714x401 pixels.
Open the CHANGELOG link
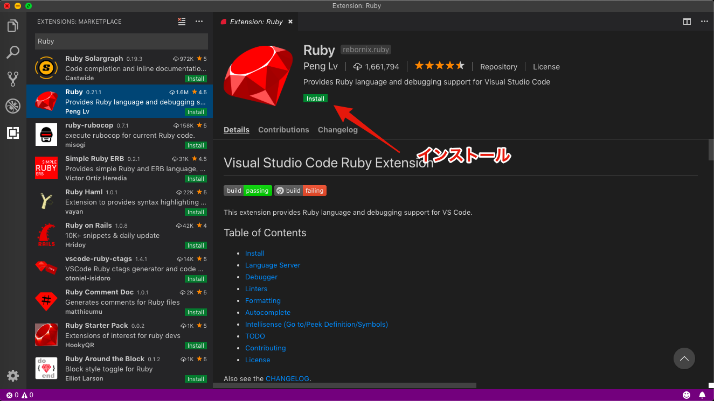tap(287, 378)
